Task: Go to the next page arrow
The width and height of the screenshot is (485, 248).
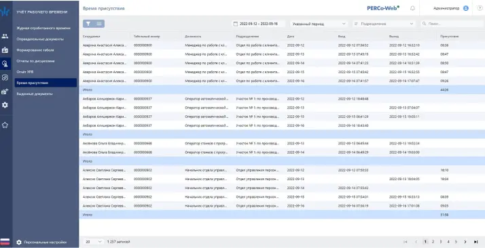Action: point(465,242)
